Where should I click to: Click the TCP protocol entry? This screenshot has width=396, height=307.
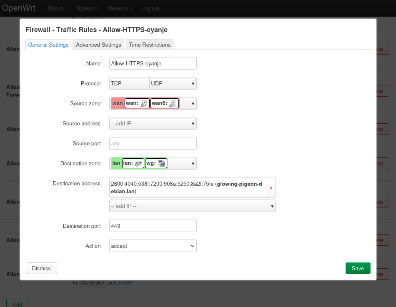coord(129,84)
